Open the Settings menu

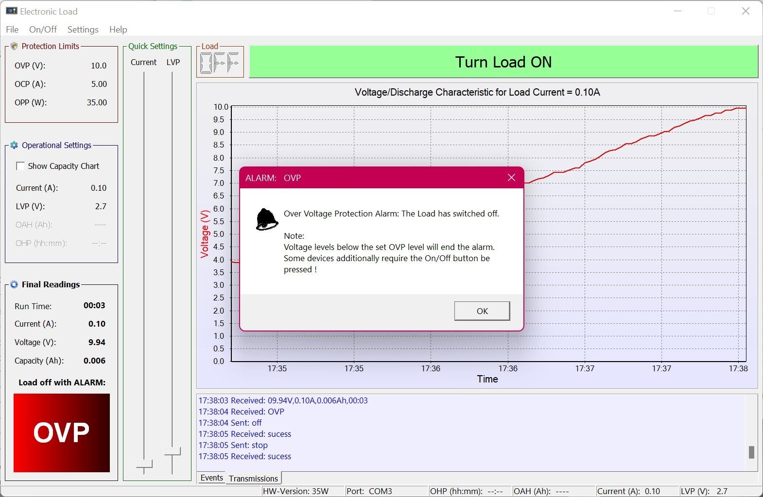(x=83, y=30)
